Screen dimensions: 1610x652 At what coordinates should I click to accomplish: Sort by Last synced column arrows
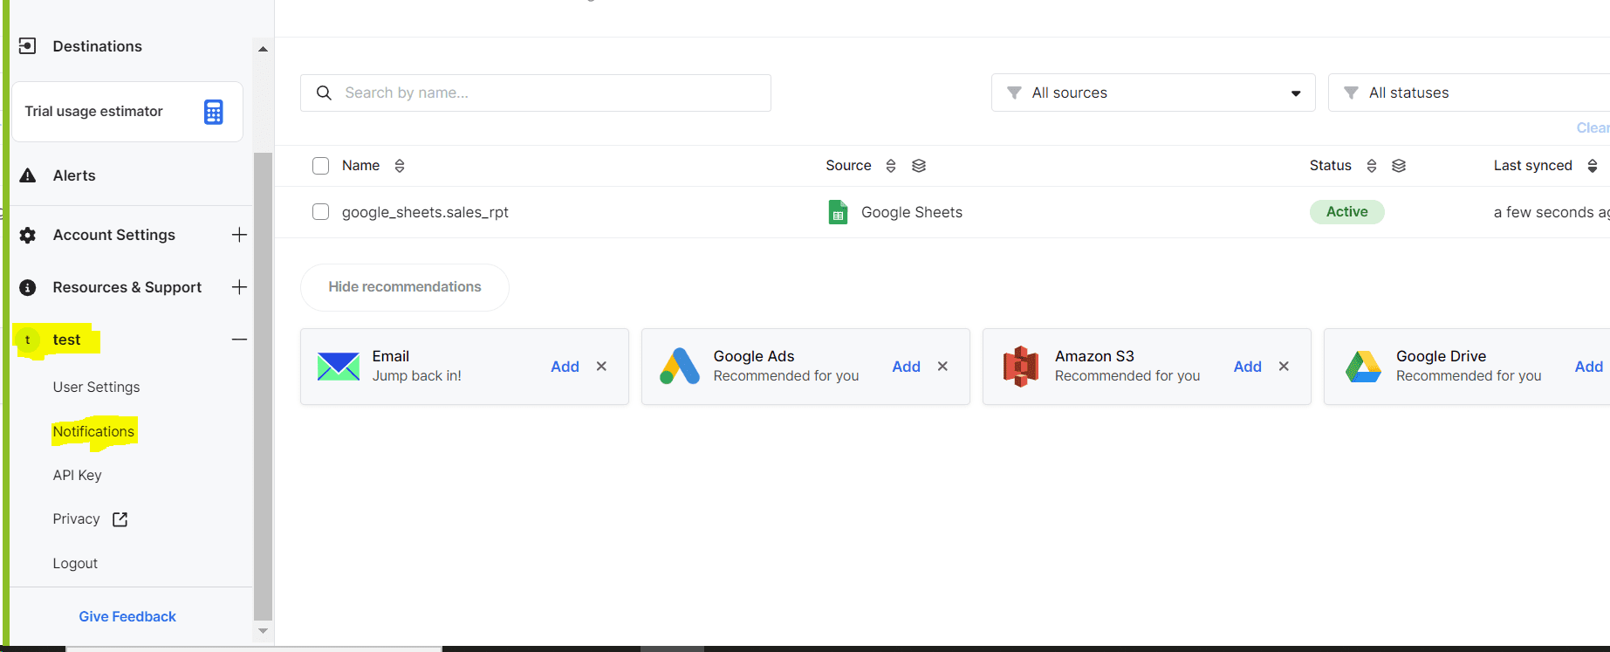point(1593,166)
